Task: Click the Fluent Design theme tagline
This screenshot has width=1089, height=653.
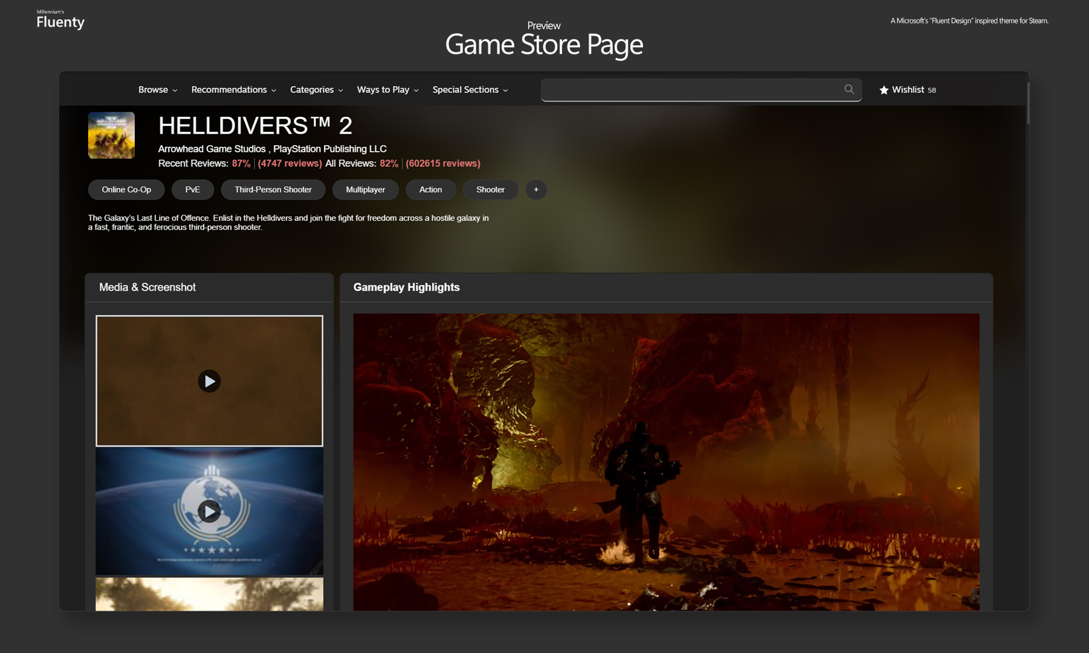Action: click(x=969, y=21)
